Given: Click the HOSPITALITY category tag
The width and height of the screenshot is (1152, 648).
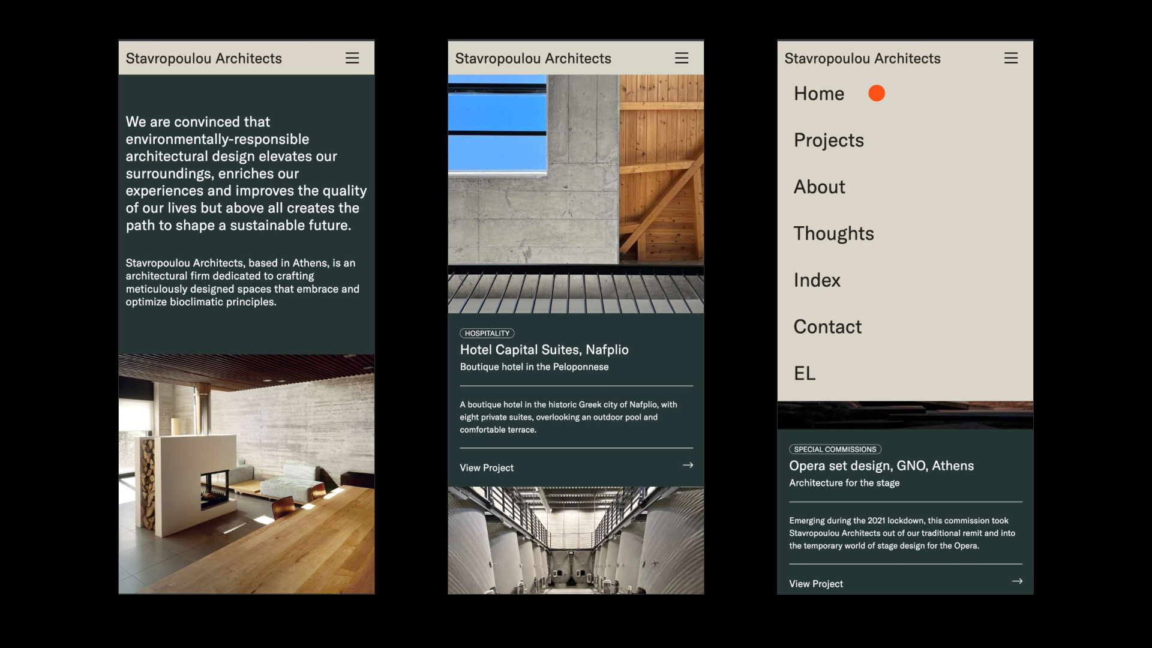Looking at the screenshot, I should (487, 334).
